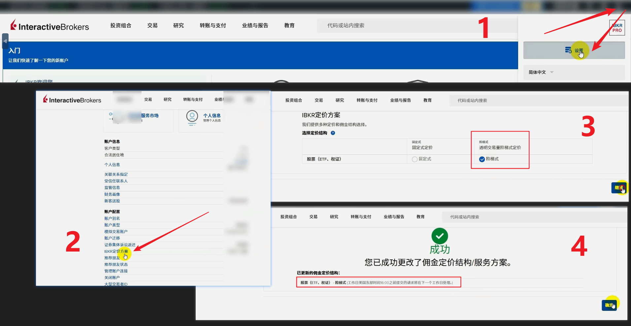Focus the search field on the 成功 page

[x=535, y=217]
